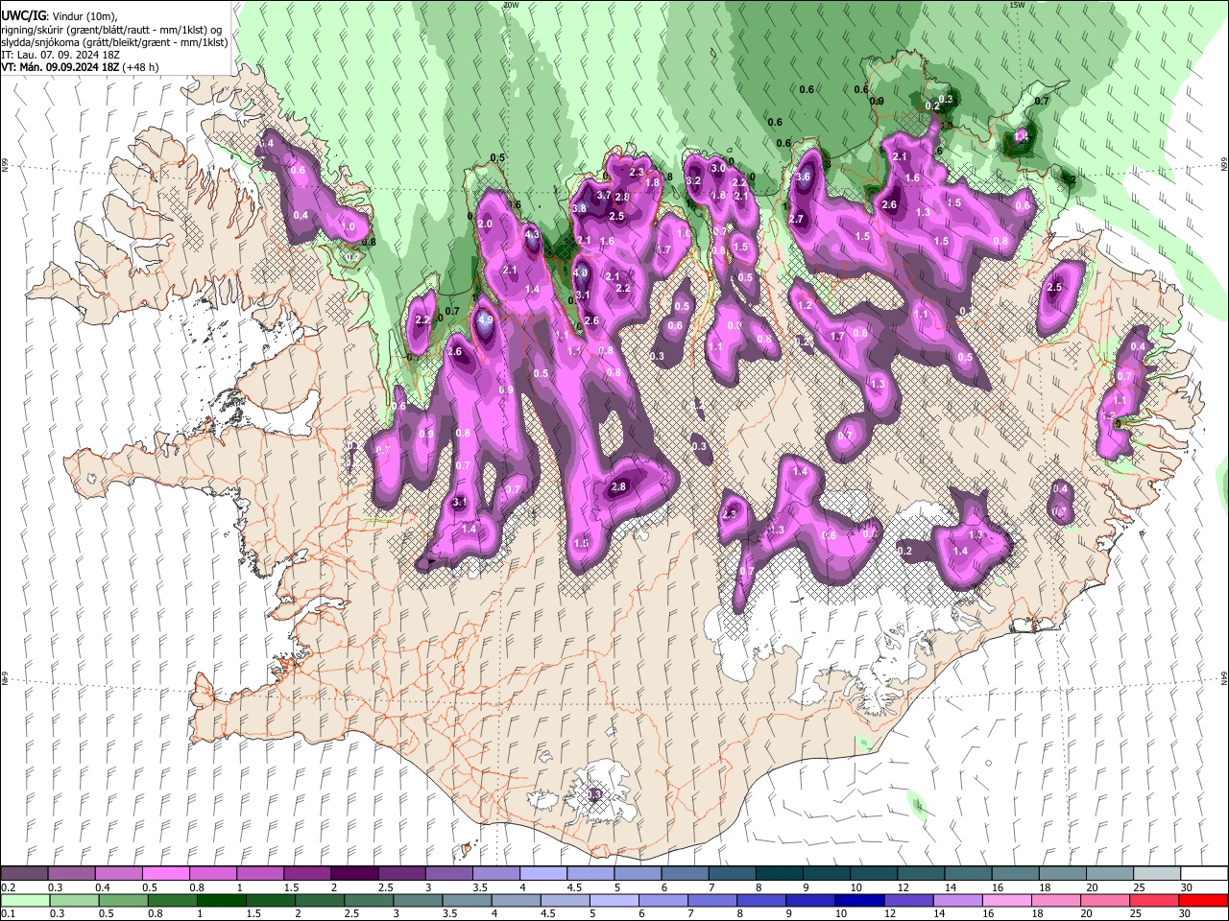Click the '4.9' precipitation value on the map
This screenshot has width=1229, height=921.
pyautogui.click(x=485, y=320)
